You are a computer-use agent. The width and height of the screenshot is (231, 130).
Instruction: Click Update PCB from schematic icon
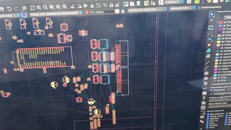tap(147, 3)
